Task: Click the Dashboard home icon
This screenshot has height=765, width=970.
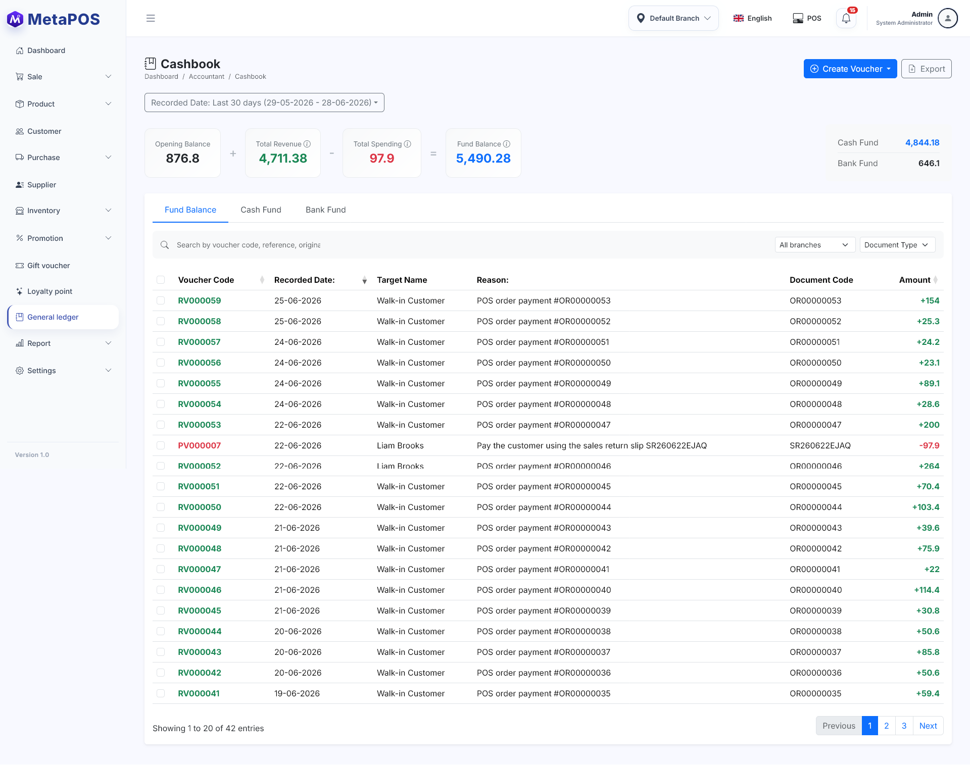Action: (x=20, y=50)
